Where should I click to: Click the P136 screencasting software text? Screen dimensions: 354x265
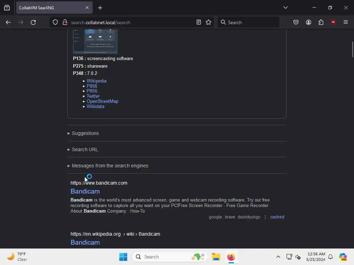(x=103, y=59)
